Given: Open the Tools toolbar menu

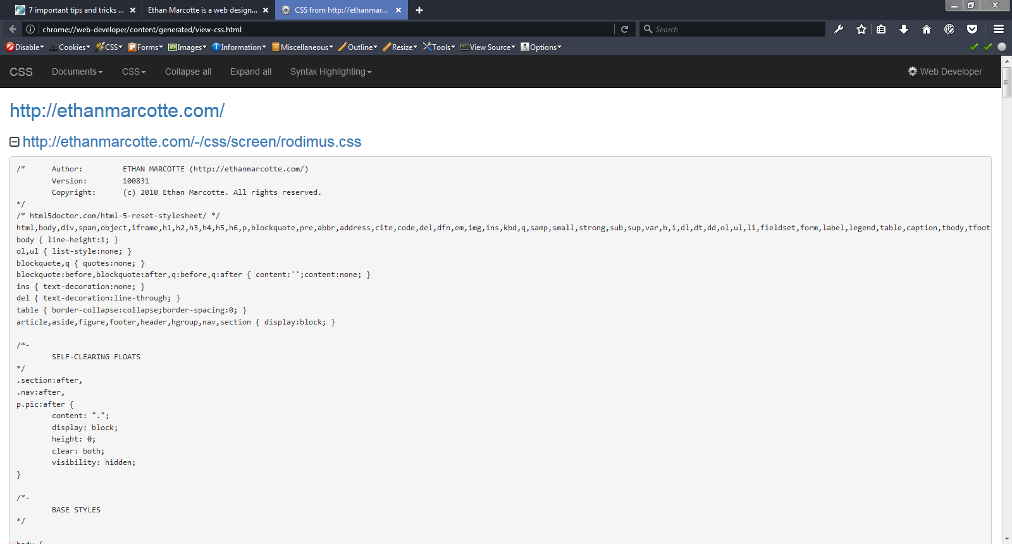Looking at the screenshot, I should click(x=440, y=47).
